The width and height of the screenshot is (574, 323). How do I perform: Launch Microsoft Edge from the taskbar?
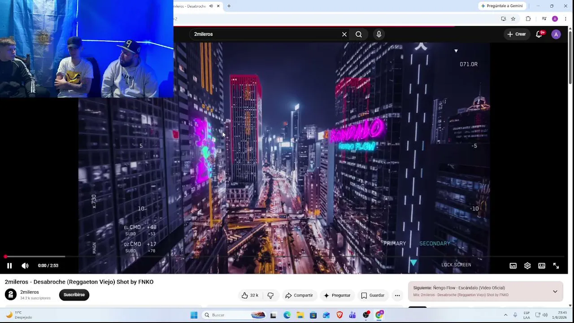(x=287, y=315)
